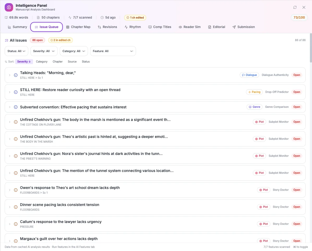312x251 pixels.
Task: Open the Editorial tab
Action: pos(217,27)
